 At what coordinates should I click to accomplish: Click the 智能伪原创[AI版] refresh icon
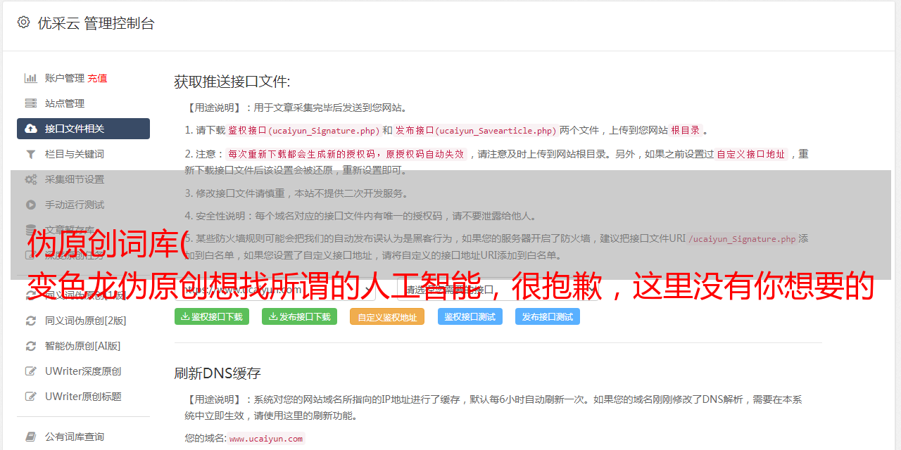coord(31,346)
